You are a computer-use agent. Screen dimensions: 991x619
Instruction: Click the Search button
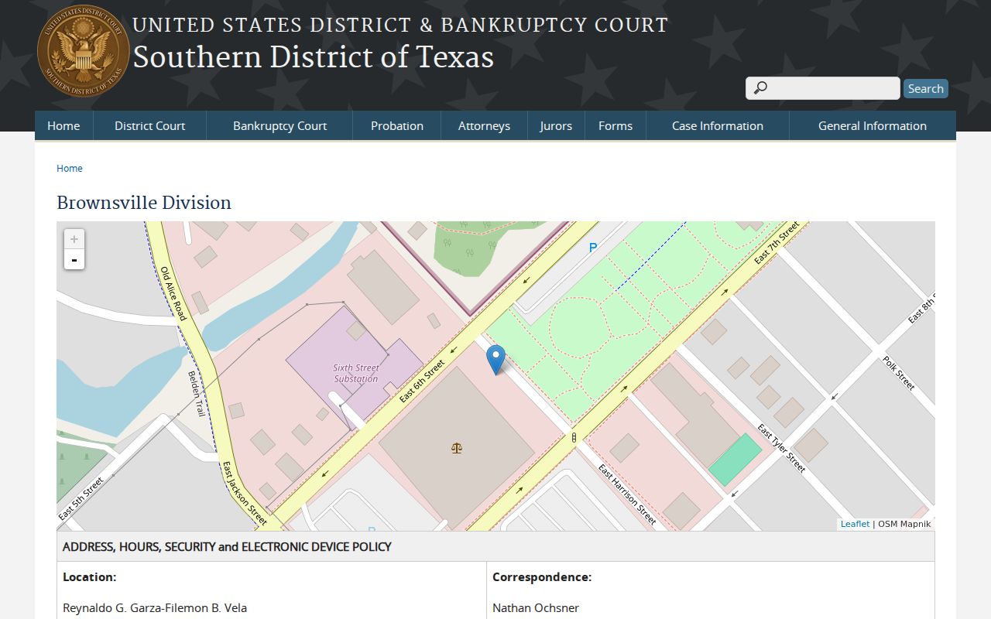(926, 88)
